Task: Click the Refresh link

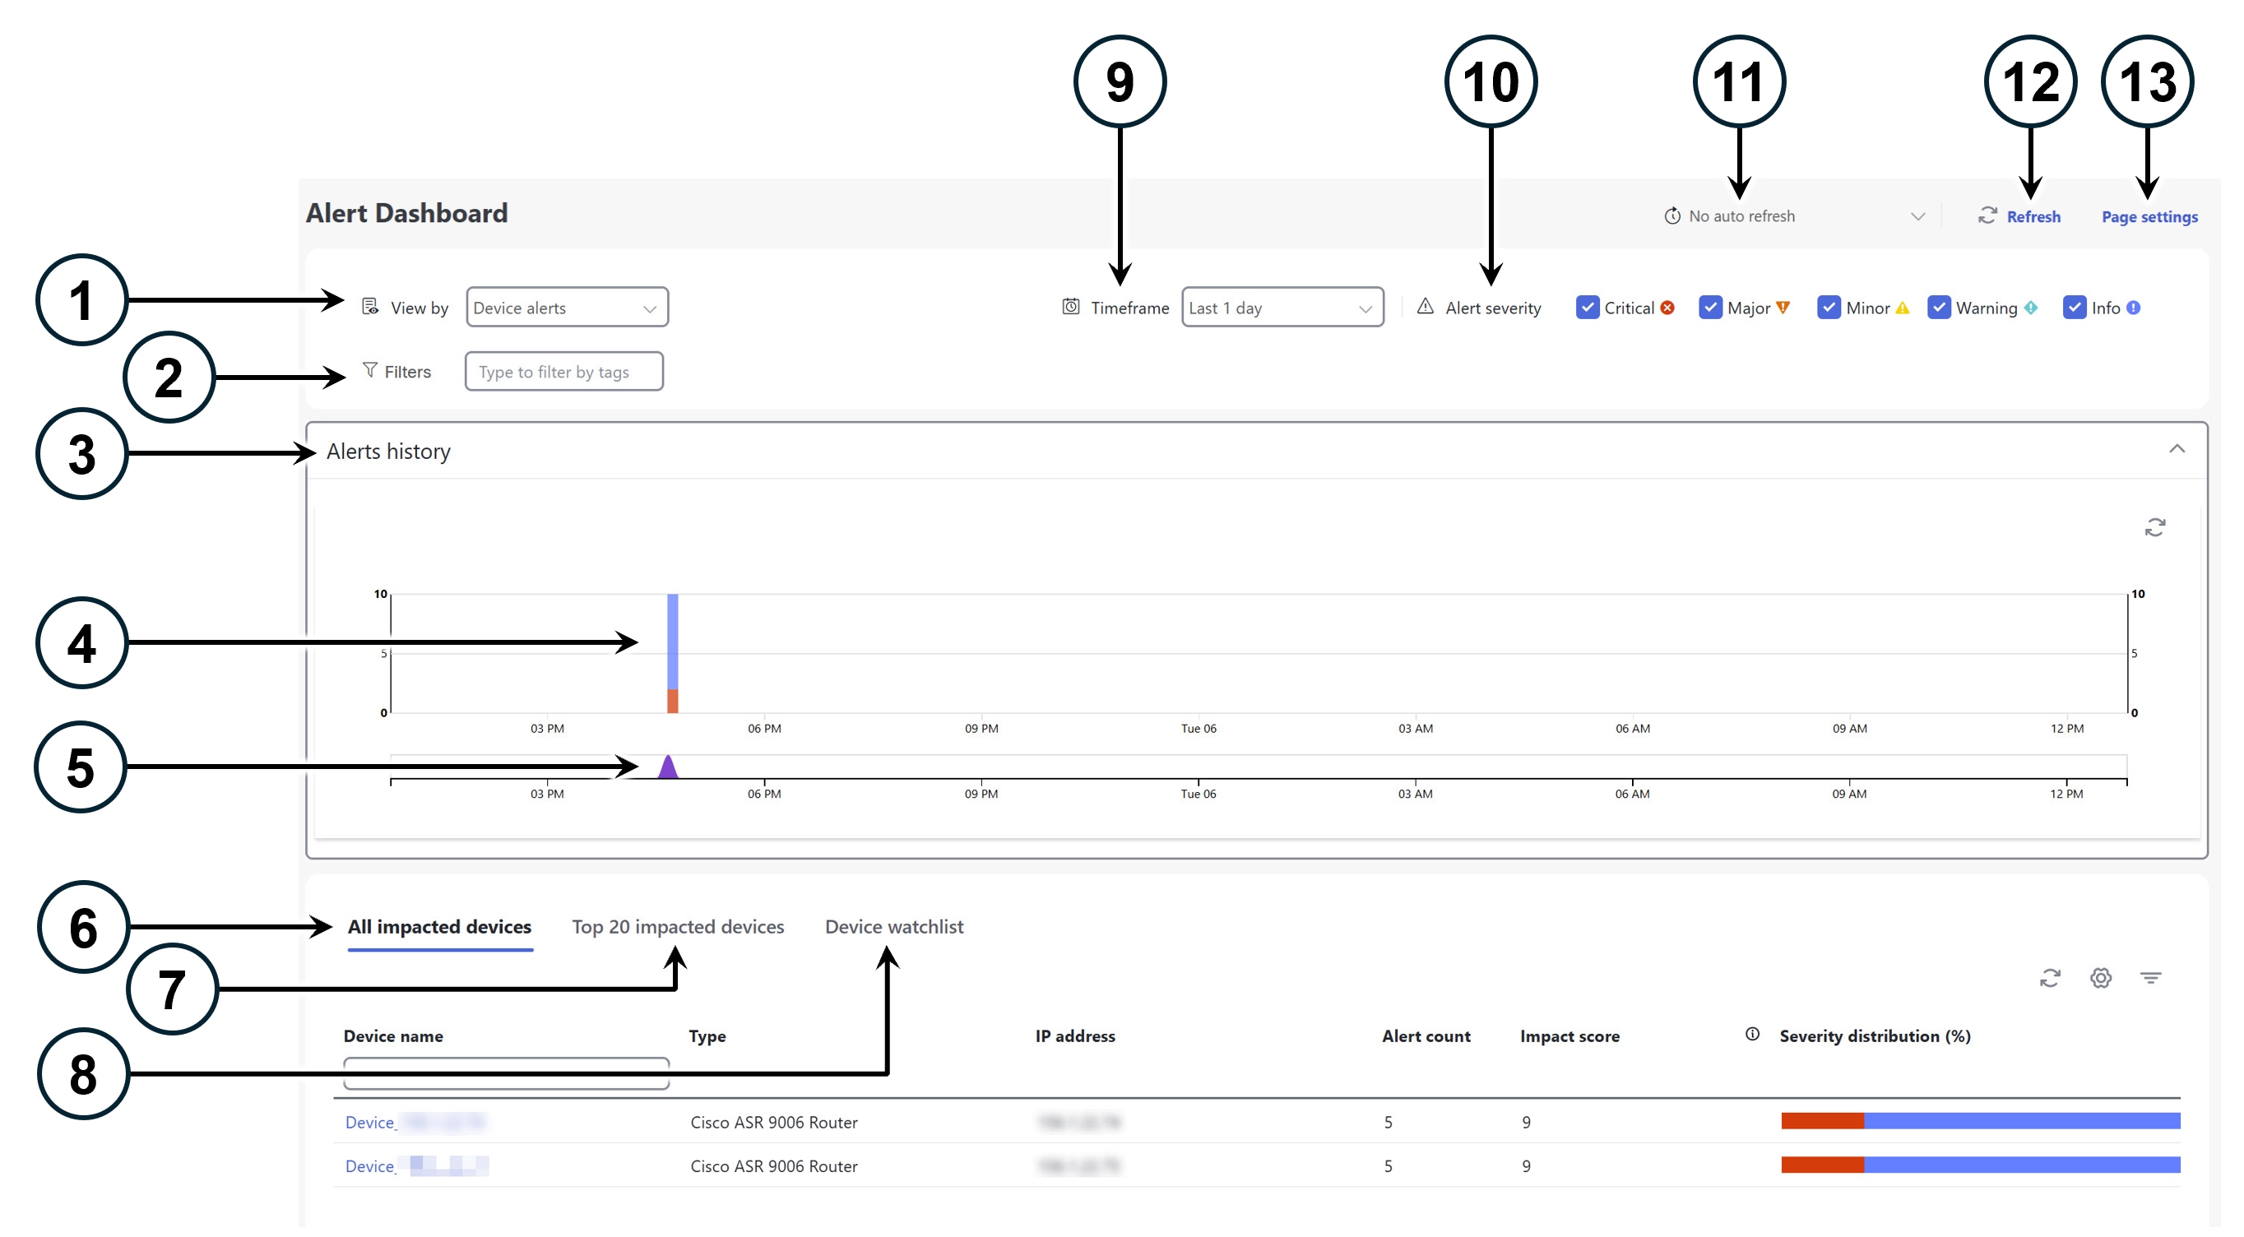Action: tap(2033, 216)
